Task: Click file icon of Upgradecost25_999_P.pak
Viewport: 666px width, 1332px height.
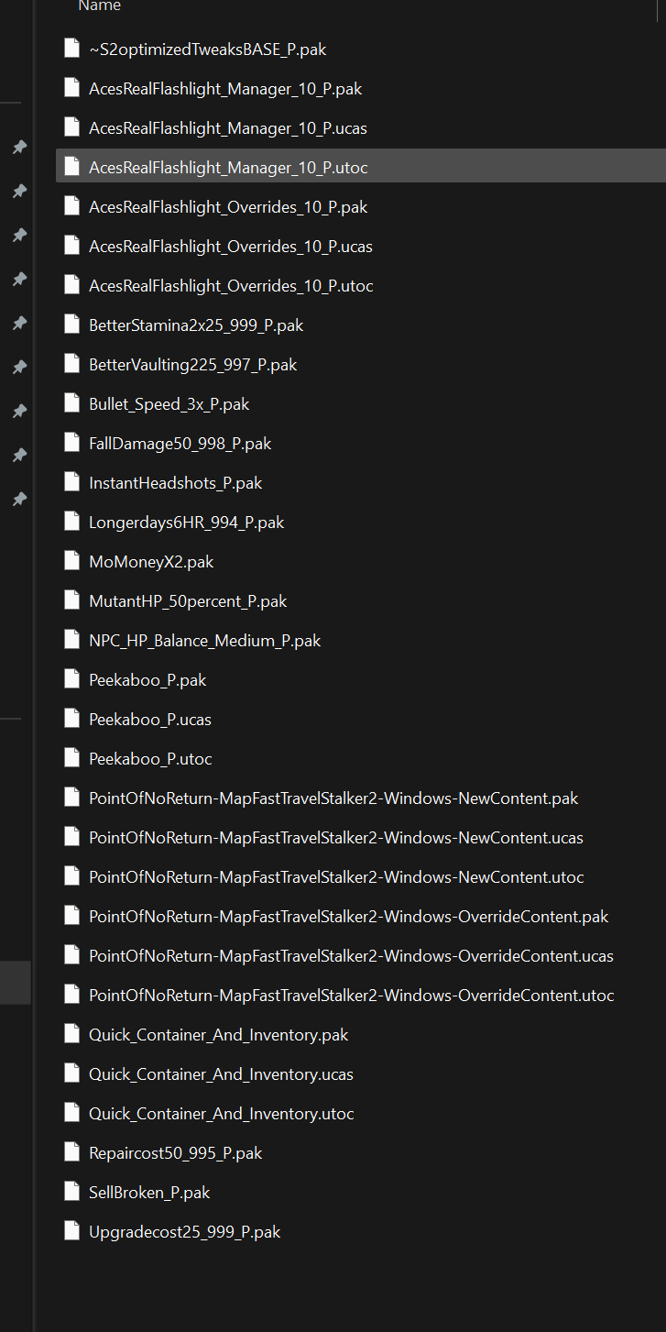Action: [72, 1231]
